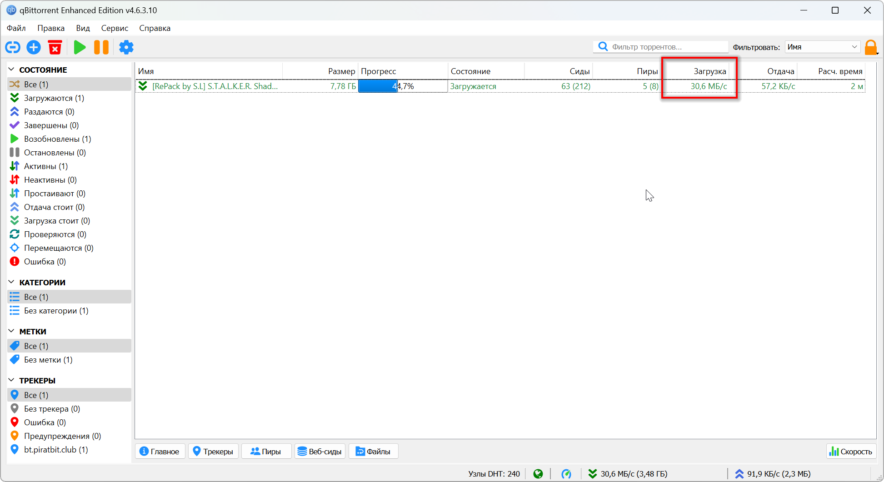Image resolution: width=884 pixels, height=482 pixels.
Task: Select the Проверяются (0) status filter
Action: pyautogui.click(x=70, y=234)
